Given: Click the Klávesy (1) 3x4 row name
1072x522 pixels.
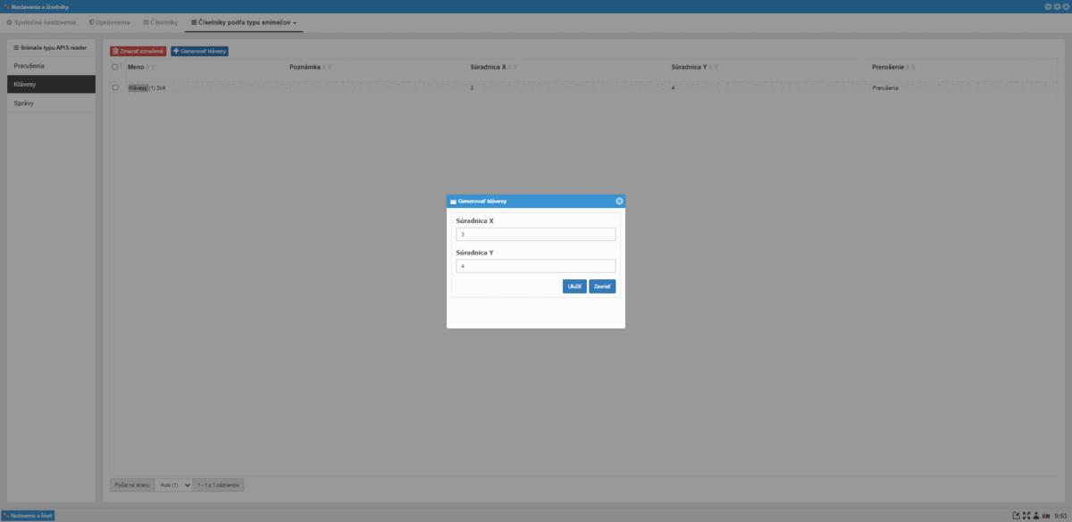Looking at the screenshot, I should point(147,87).
